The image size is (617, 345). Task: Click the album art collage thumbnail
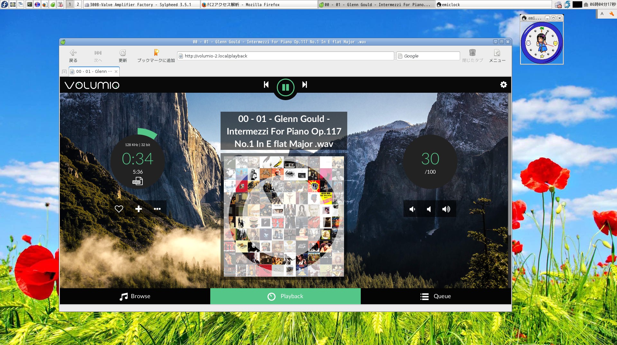pos(284,216)
